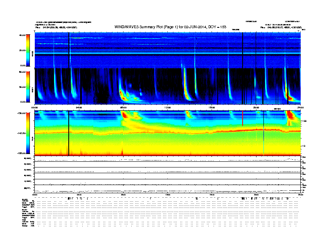
Task: Click the thick black data-gap line in RAD2 near 03:00
Action: (x=69, y=50)
